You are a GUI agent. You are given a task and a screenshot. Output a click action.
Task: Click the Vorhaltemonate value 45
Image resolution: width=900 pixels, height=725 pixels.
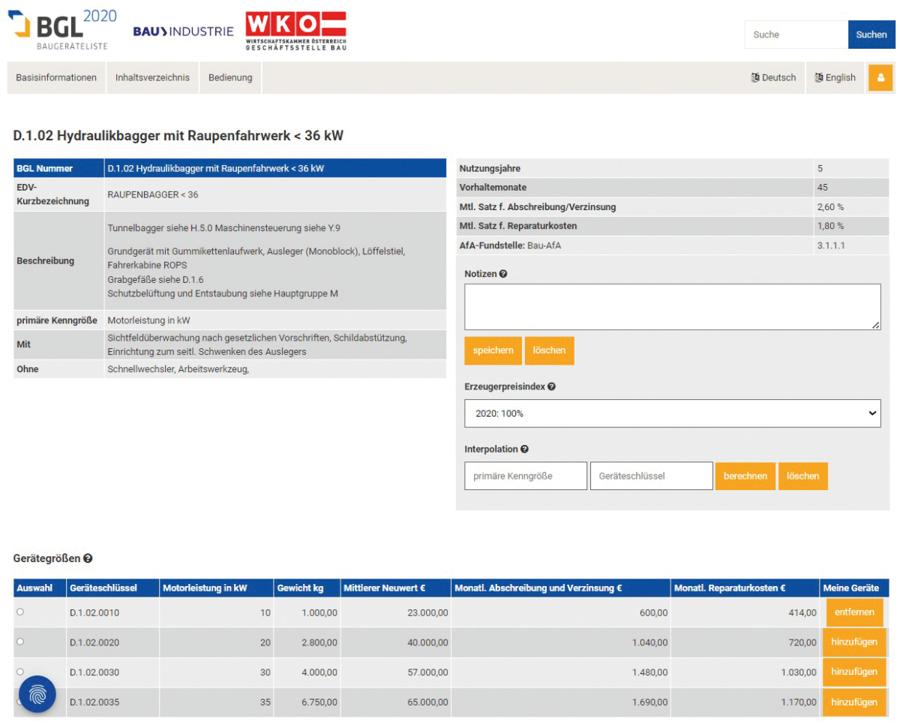(x=823, y=187)
